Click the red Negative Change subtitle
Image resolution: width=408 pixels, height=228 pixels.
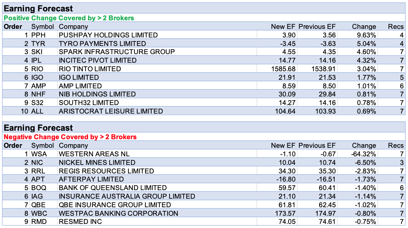[70, 137]
